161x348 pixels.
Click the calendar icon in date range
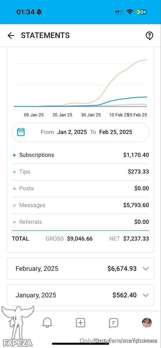click(21, 132)
